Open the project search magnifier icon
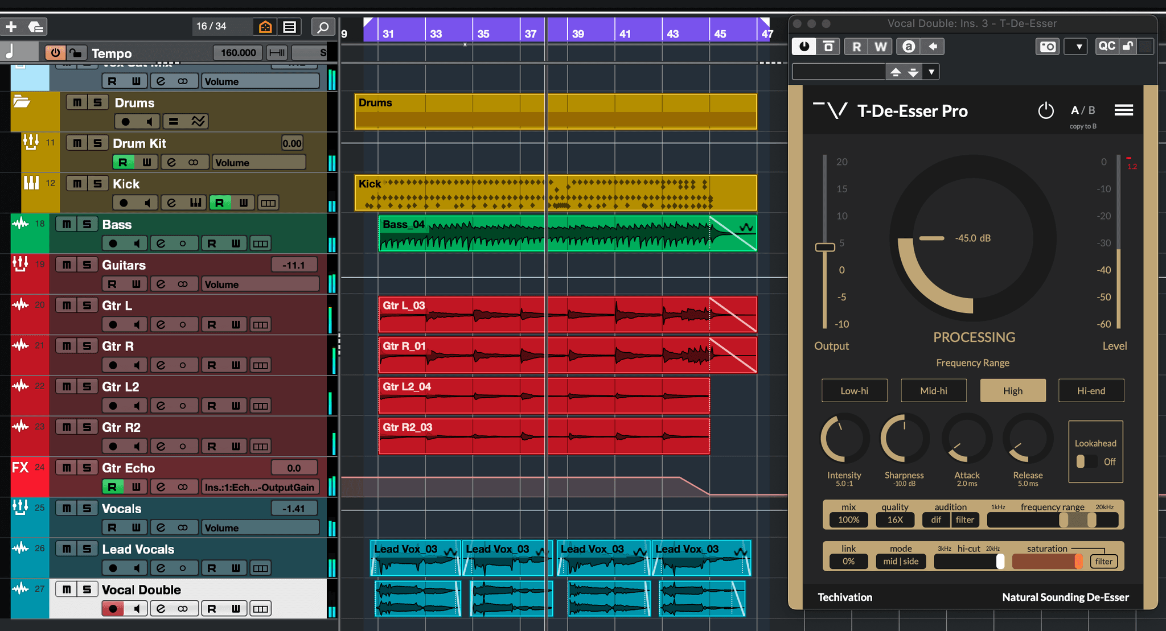 322,26
